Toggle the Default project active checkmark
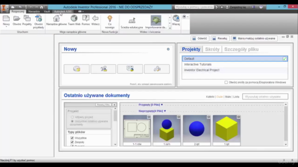The image size is (298, 167). pyautogui.click(x=284, y=59)
